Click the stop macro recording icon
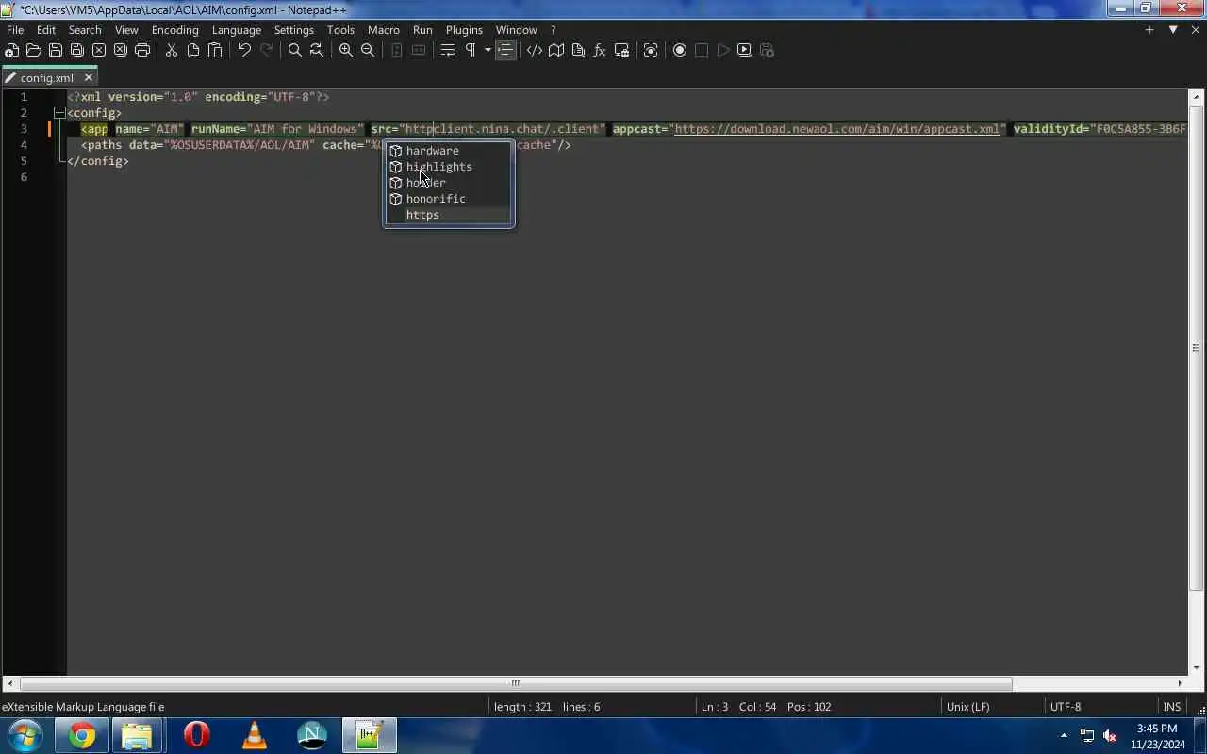This screenshot has width=1207, height=754. tap(702, 50)
